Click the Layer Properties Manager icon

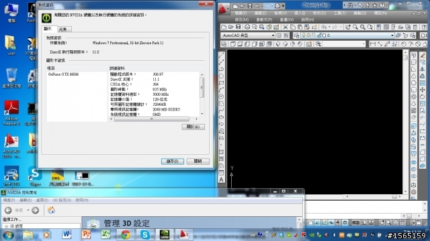(x=296, y=35)
